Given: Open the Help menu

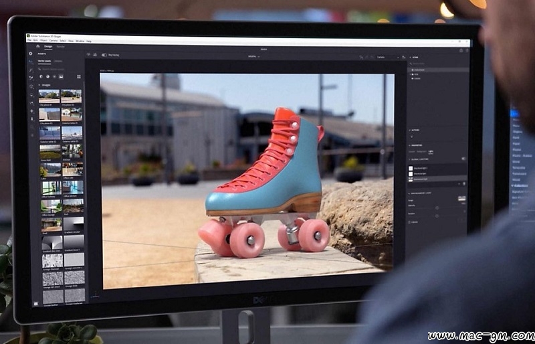Looking at the screenshot, I should [x=89, y=41].
